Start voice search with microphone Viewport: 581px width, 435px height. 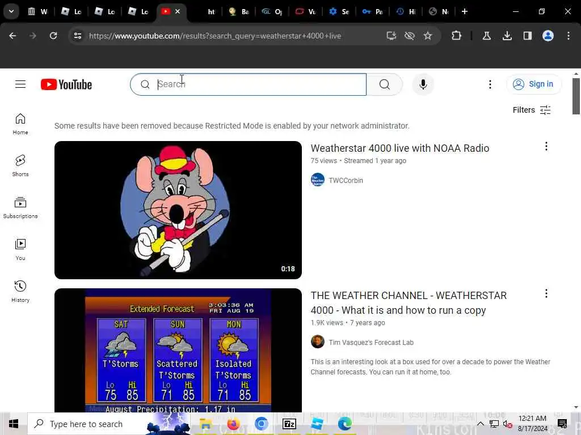(x=423, y=84)
